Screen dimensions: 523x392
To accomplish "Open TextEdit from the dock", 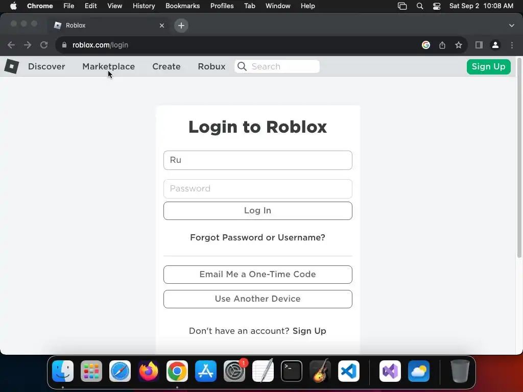I will [x=263, y=371].
